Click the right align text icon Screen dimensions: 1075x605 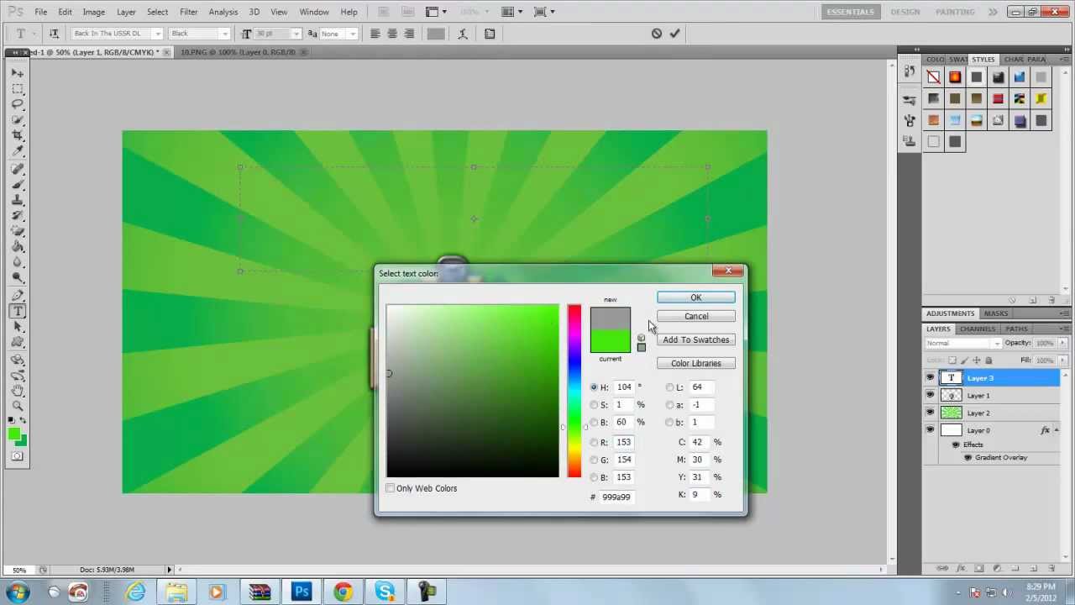pos(409,34)
